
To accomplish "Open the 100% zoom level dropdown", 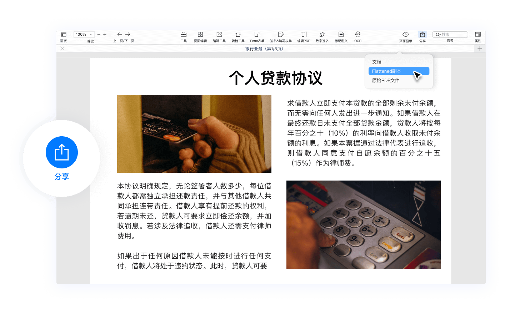I will (x=84, y=35).
